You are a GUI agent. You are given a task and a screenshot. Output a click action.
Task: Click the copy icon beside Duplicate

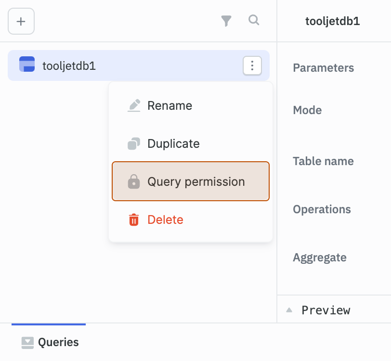(x=133, y=143)
